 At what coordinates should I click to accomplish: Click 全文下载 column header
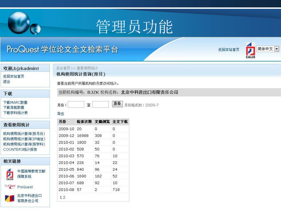coord(120,122)
